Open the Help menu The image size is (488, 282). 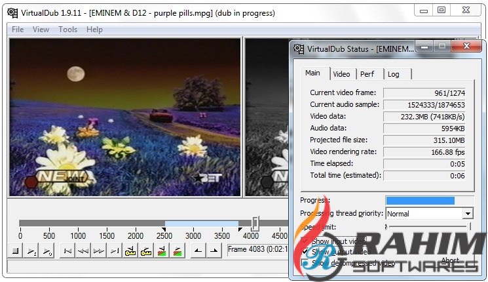(x=94, y=30)
